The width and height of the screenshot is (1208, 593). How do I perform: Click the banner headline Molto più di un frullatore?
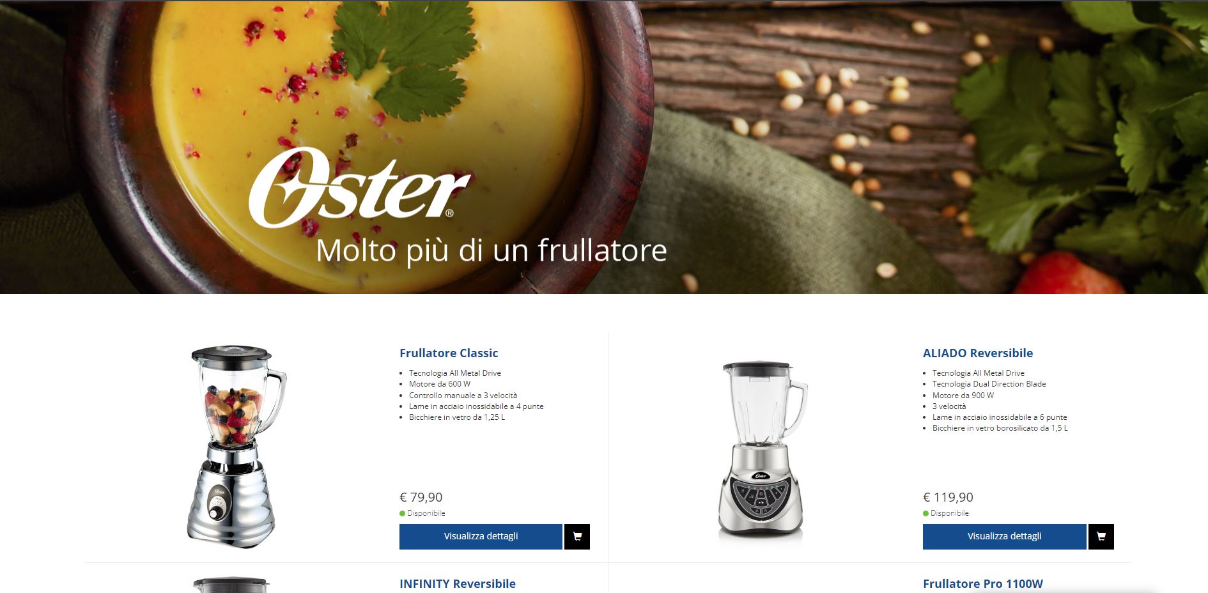tap(492, 250)
